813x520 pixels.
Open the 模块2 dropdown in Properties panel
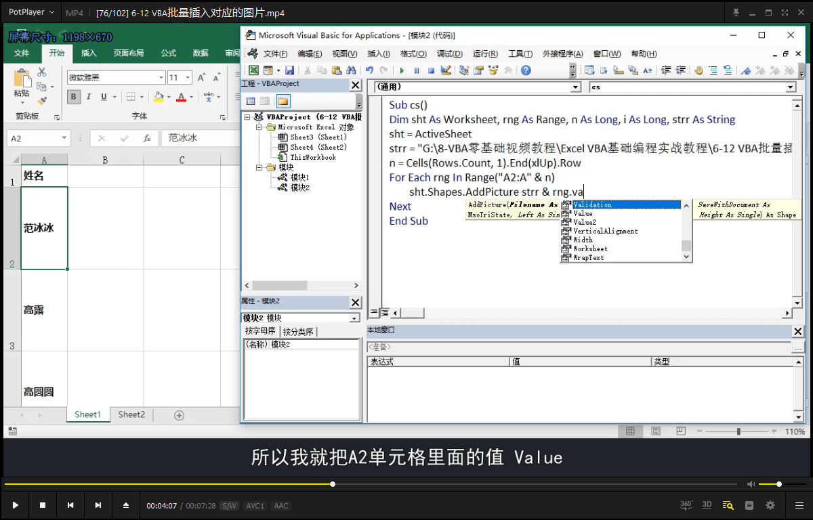pos(354,318)
